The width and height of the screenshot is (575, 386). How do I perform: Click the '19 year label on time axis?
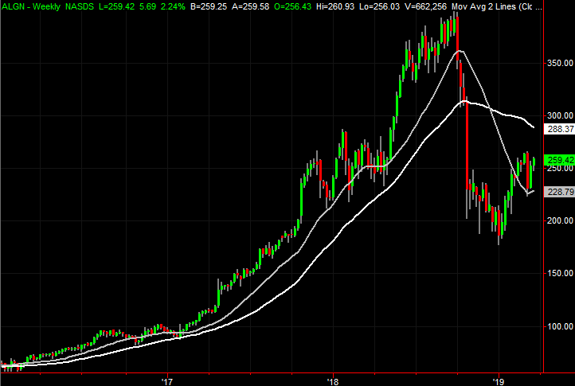(x=499, y=381)
